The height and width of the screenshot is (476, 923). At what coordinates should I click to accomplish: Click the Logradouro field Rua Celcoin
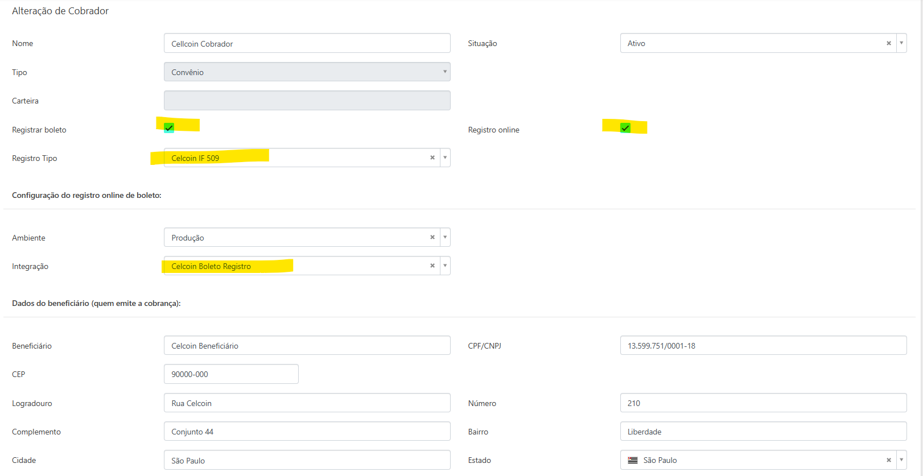tap(307, 403)
